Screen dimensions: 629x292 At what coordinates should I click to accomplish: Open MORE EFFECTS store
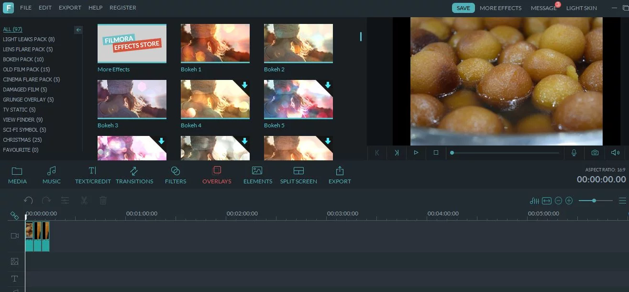click(x=500, y=8)
